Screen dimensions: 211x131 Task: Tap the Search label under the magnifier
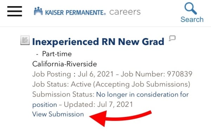pos(192,19)
